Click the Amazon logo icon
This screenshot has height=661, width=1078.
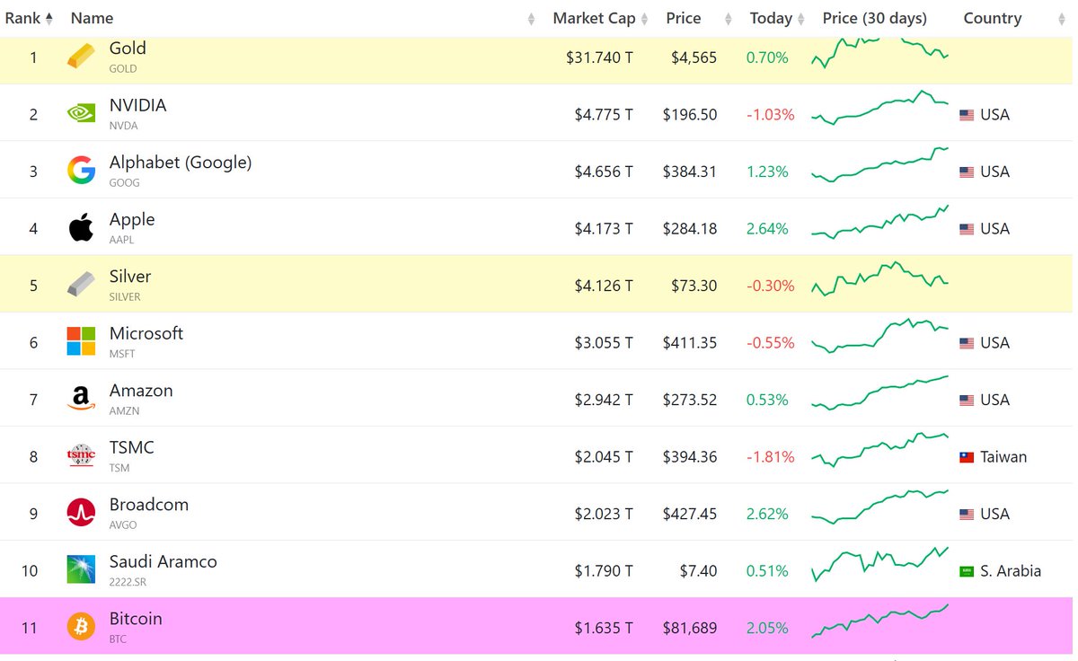(81, 399)
